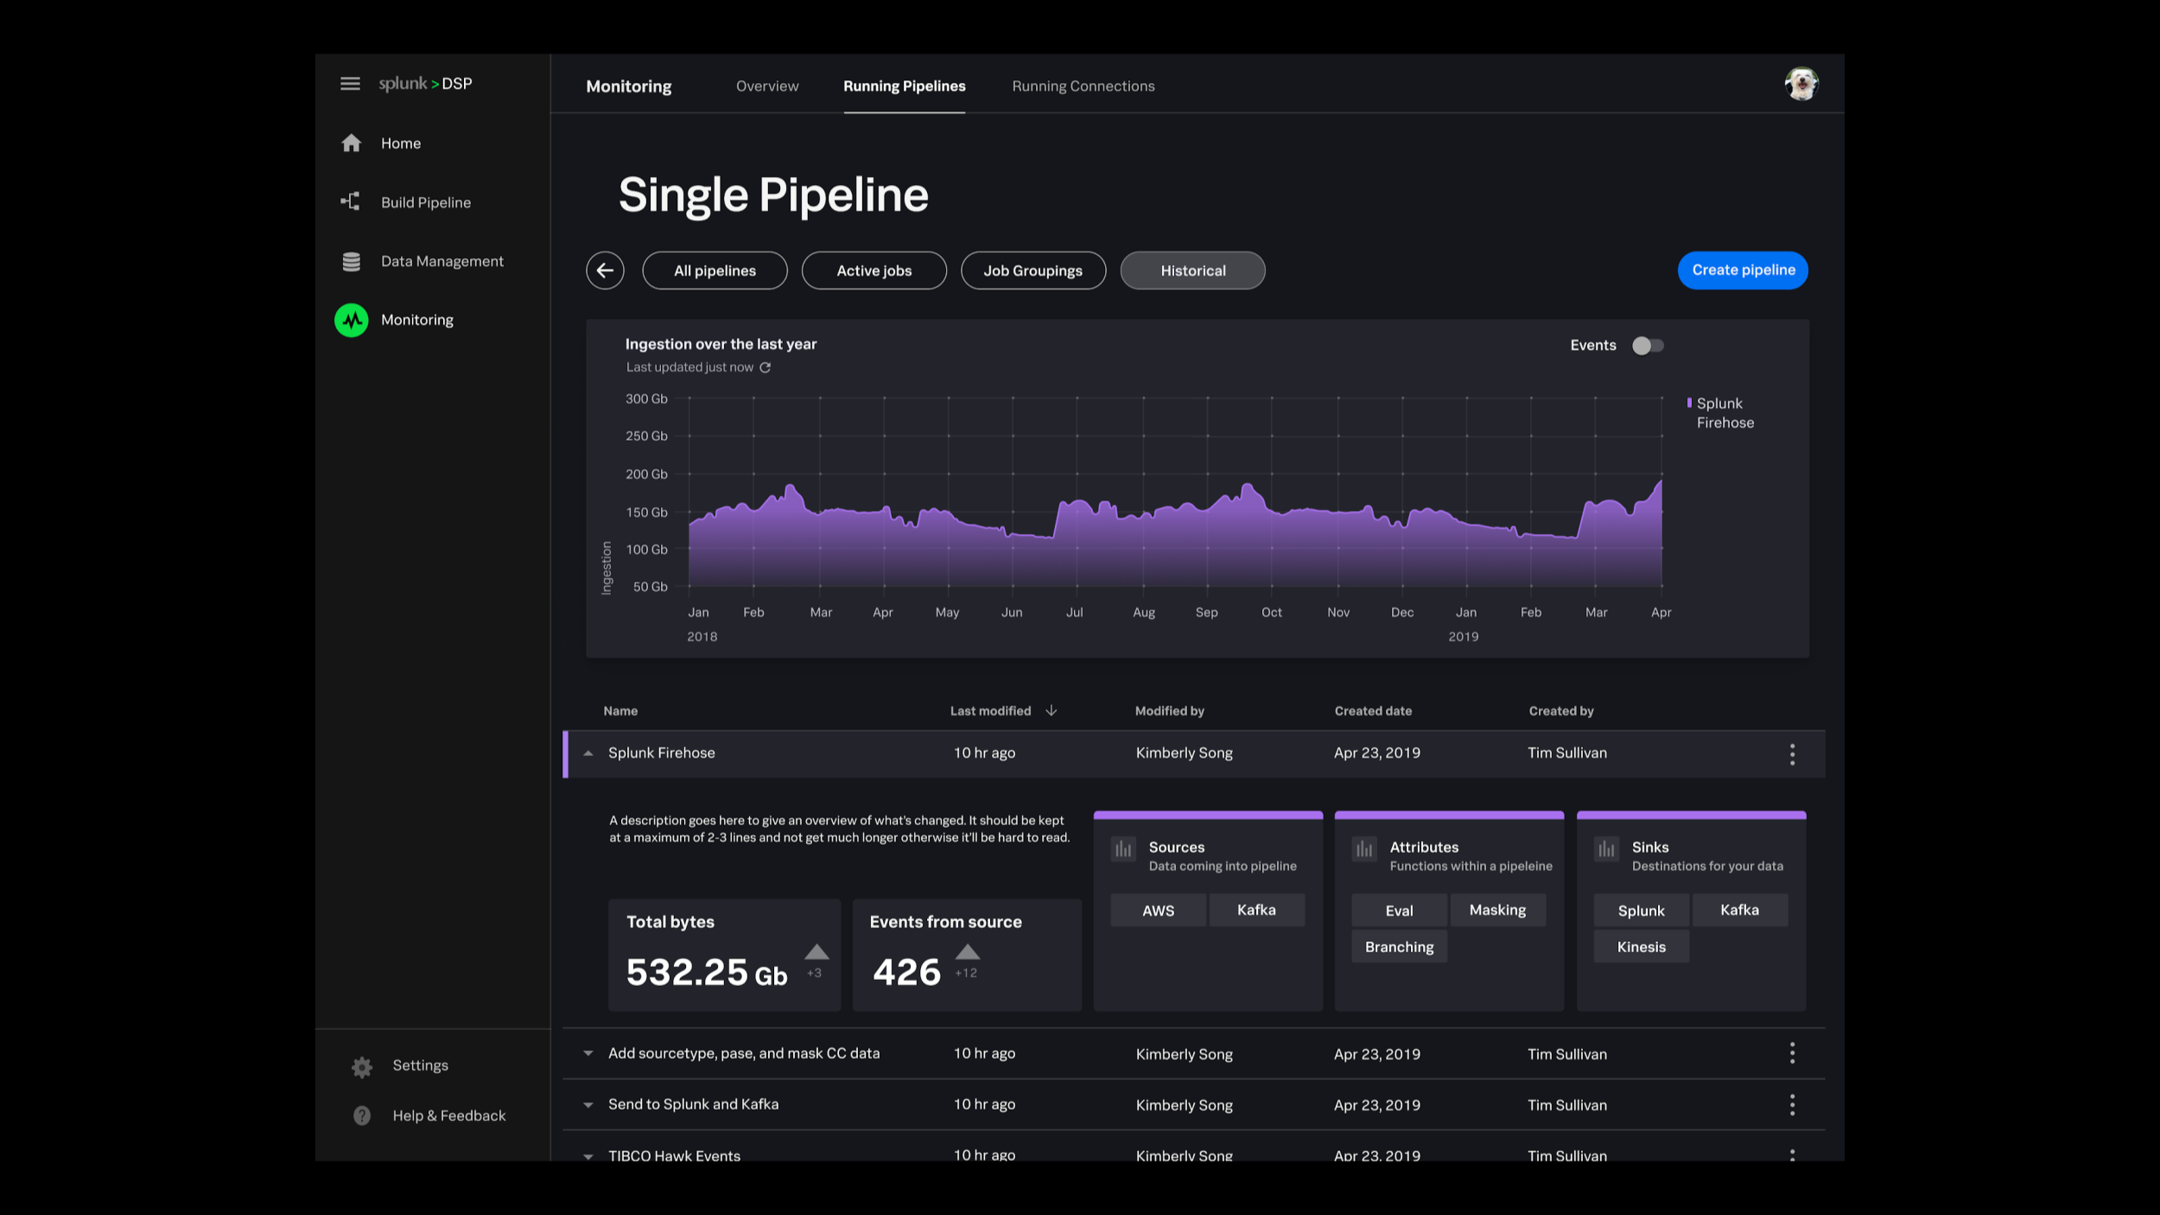
Task: Open the hamburger menu icon
Action: coord(350,84)
